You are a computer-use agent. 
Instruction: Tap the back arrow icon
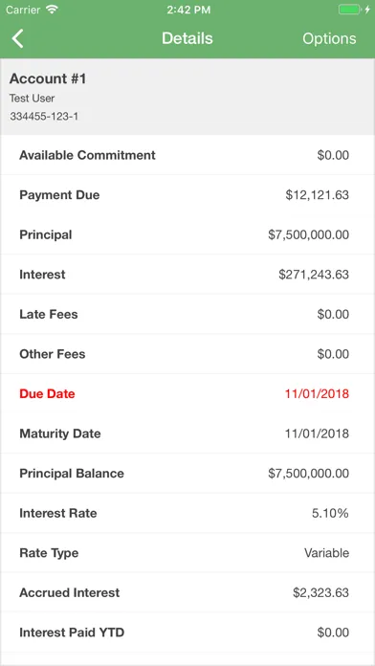coord(17,38)
